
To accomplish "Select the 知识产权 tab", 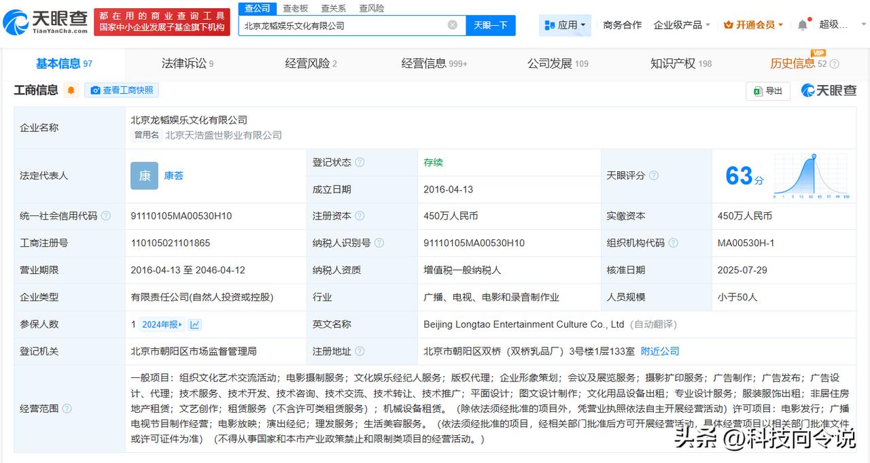I will [681, 63].
